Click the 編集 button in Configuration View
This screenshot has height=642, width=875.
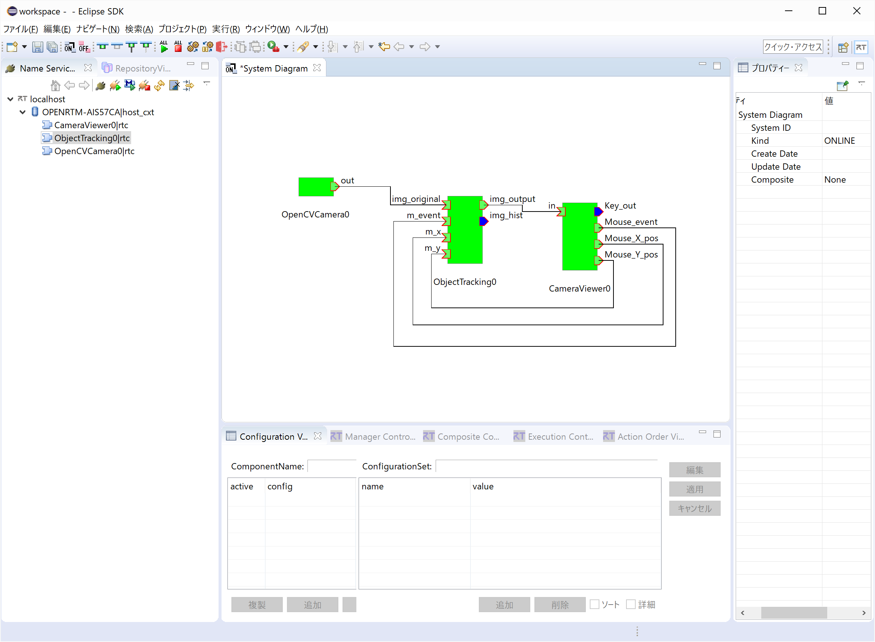pyautogui.click(x=694, y=470)
